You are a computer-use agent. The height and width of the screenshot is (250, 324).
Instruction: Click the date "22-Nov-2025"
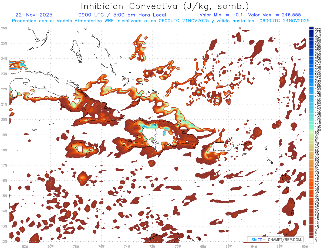pyautogui.click(x=34, y=15)
